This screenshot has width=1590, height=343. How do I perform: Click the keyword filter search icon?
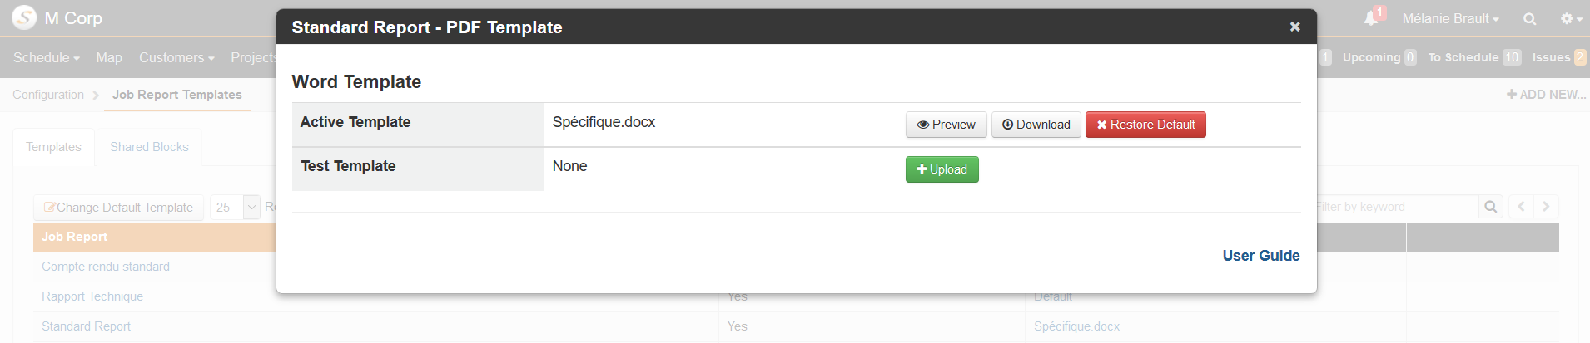tap(1491, 207)
